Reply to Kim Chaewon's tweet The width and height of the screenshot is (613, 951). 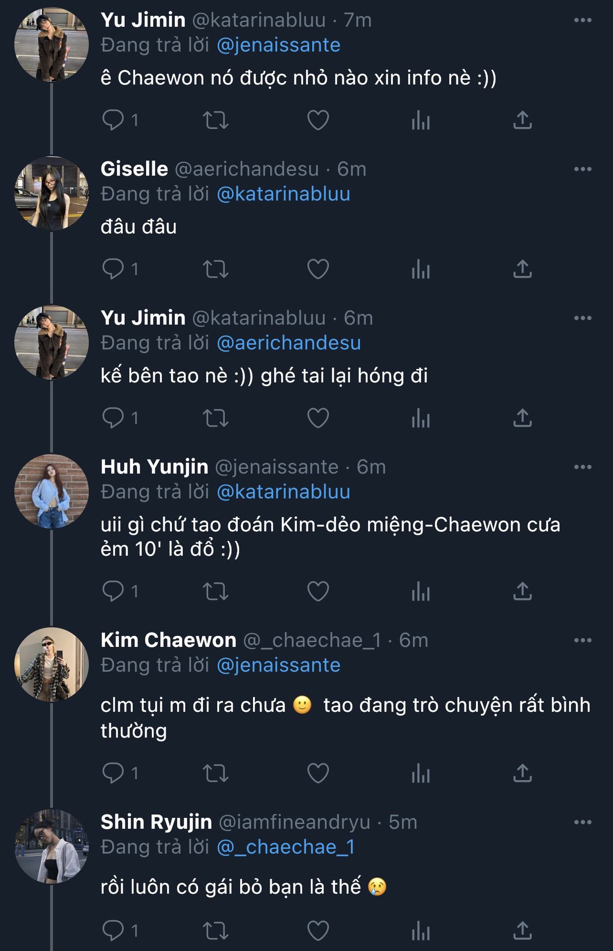tap(113, 773)
